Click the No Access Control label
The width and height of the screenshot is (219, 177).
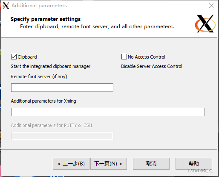147,57
